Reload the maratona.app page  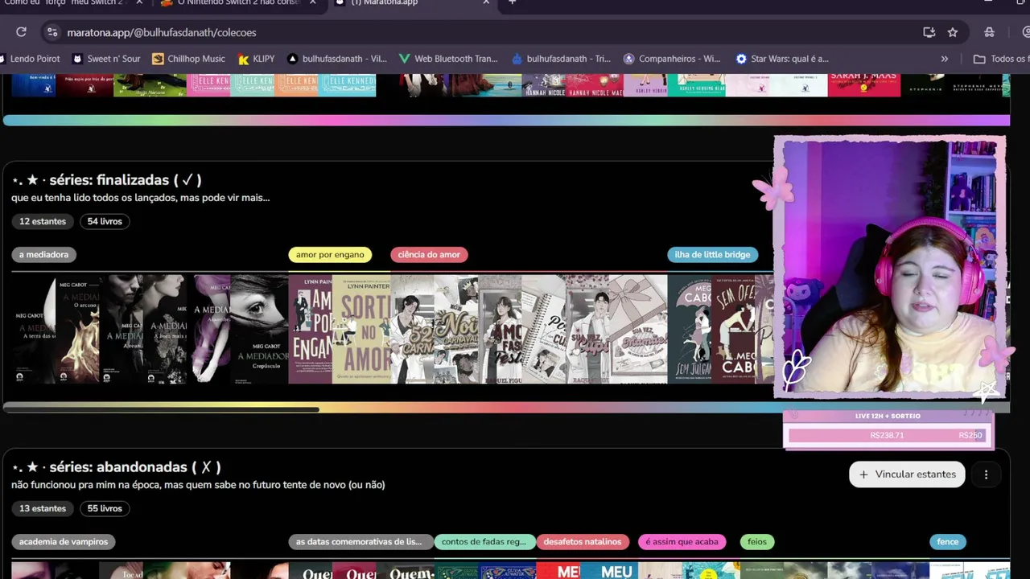[22, 32]
